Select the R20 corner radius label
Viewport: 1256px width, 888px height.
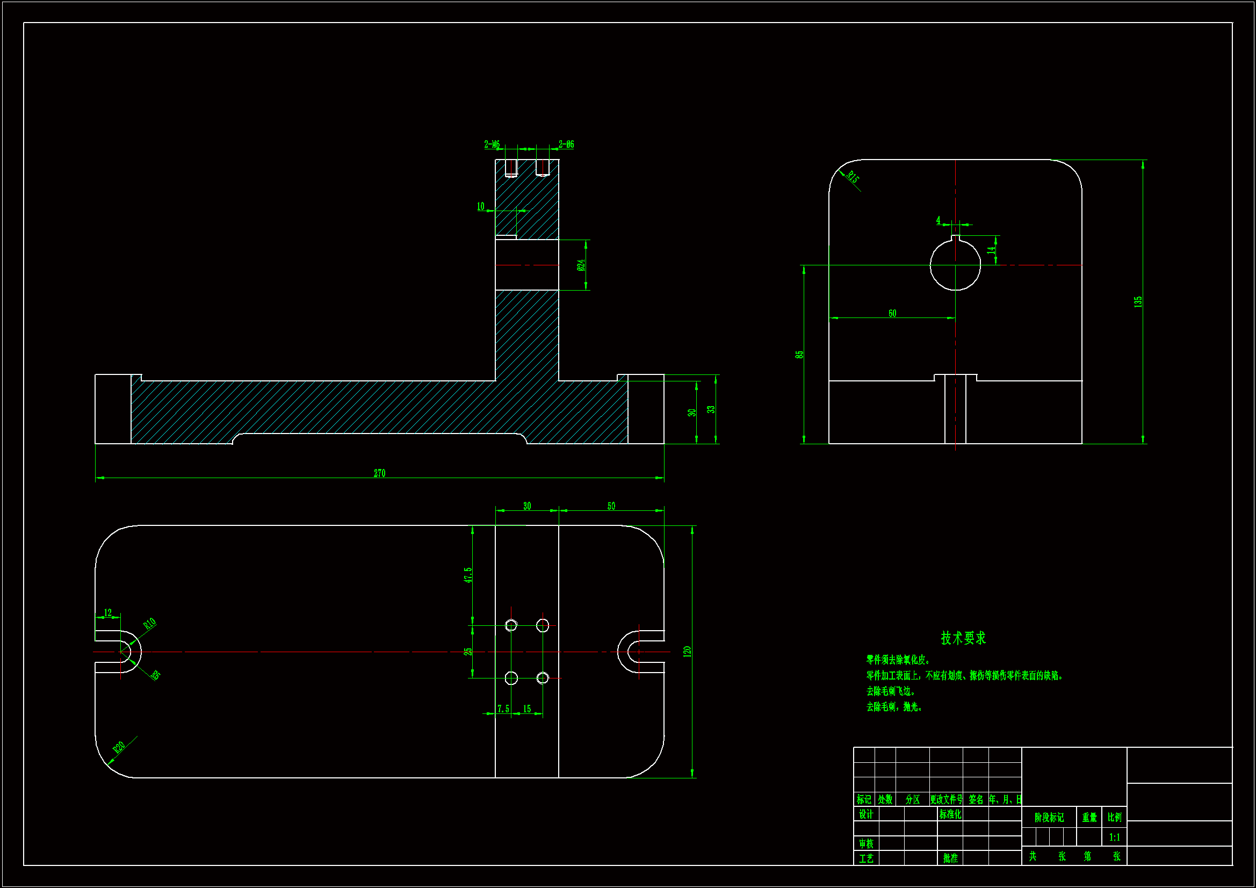(x=119, y=747)
